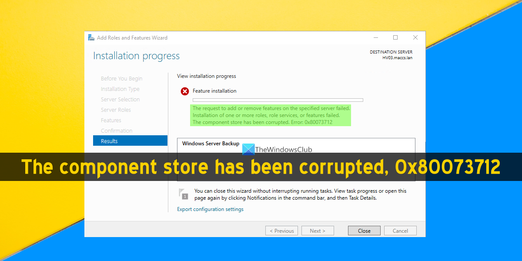This screenshot has height=261, width=522.
Task: Click the 'Feature installation' status text
Action: [214, 91]
